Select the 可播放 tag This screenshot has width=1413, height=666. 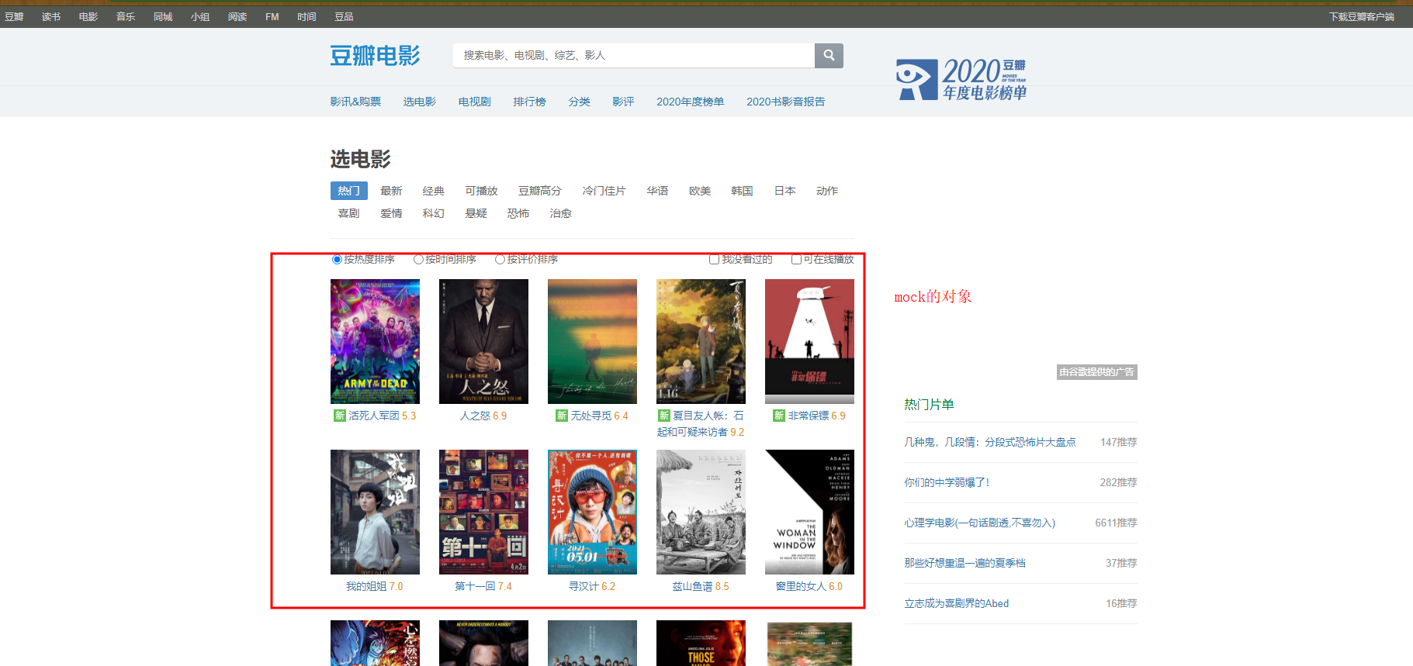(x=481, y=191)
